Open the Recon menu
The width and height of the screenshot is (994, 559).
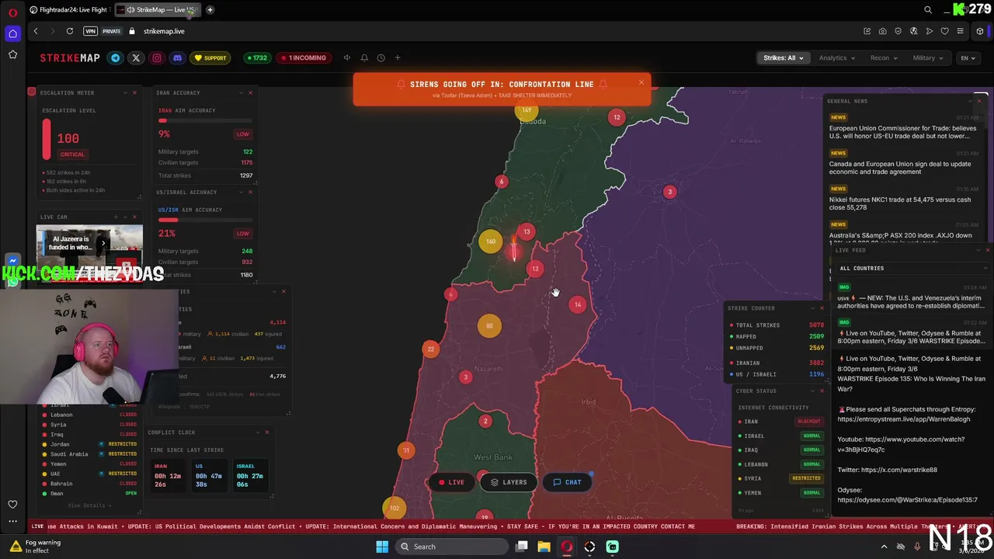click(x=884, y=57)
